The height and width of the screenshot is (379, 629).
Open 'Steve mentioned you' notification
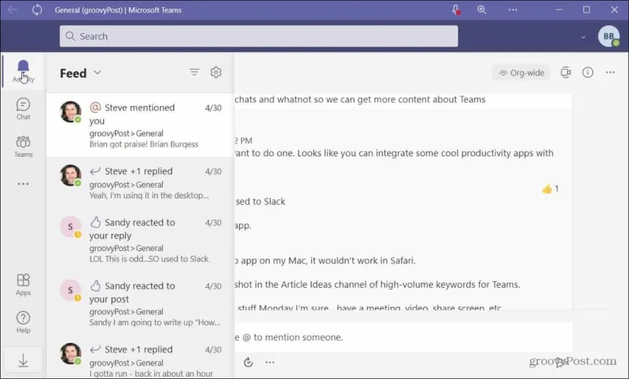point(140,126)
